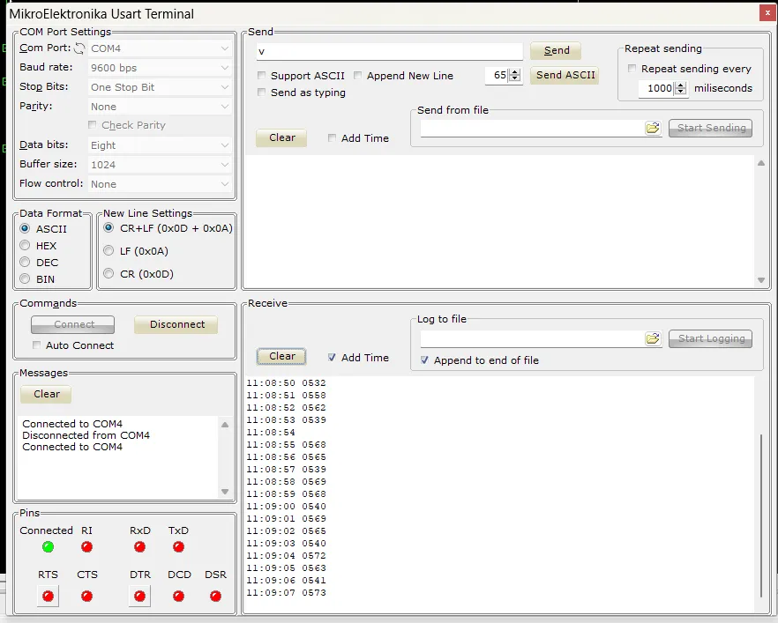The image size is (778, 623).
Task: Open the Send from file browse folder icon
Action: click(653, 129)
